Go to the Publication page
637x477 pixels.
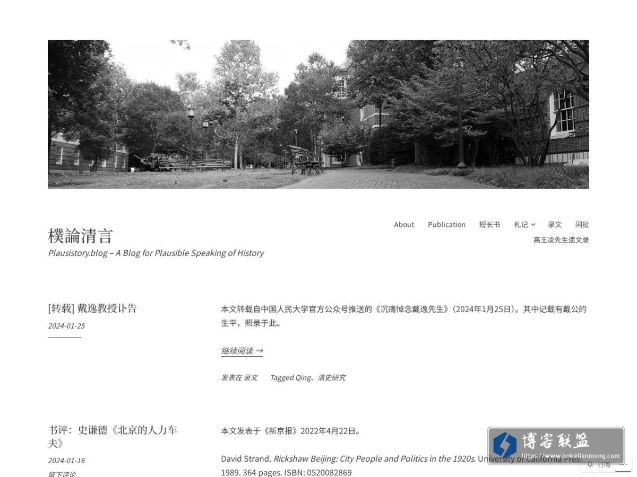(x=446, y=225)
